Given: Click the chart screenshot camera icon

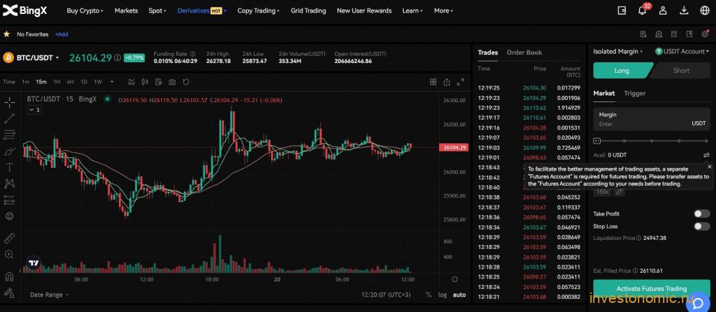Looking at the screenshot, I should pyautogui.click(x=172, y=83).
